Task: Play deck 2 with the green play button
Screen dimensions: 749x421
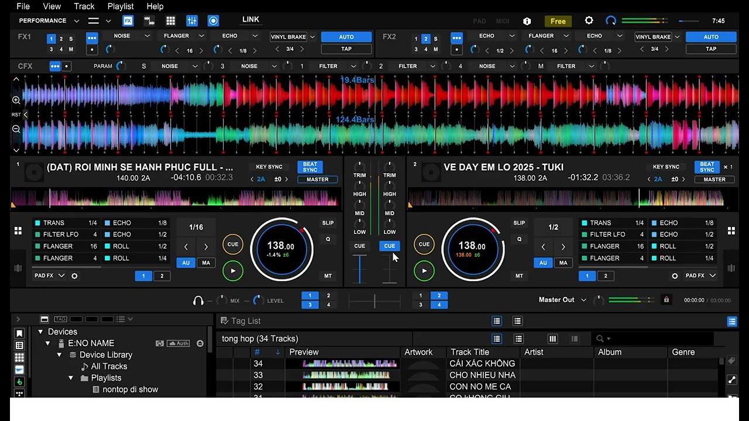Action: [x=424, y=271]
